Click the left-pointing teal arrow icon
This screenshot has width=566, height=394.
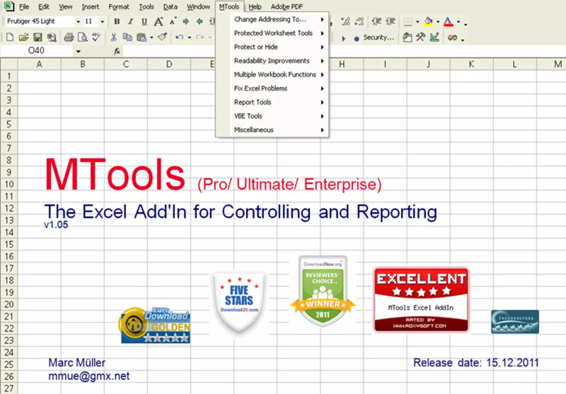pyautogui.click(x=200, y=22)
